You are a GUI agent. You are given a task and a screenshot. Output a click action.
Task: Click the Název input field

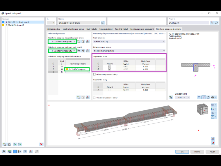click(x=79, y=23)
